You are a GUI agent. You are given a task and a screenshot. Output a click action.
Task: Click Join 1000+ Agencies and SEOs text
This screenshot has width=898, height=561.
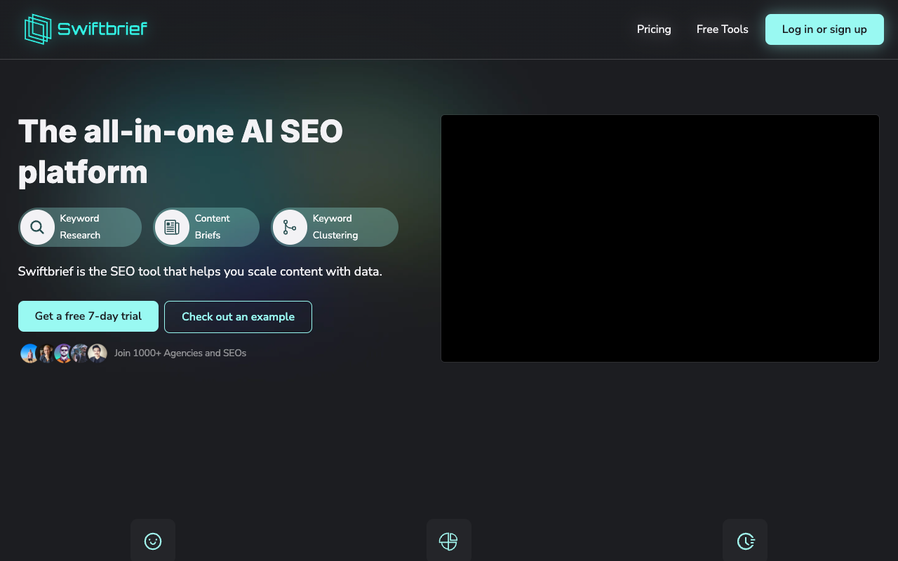[180, 353]
